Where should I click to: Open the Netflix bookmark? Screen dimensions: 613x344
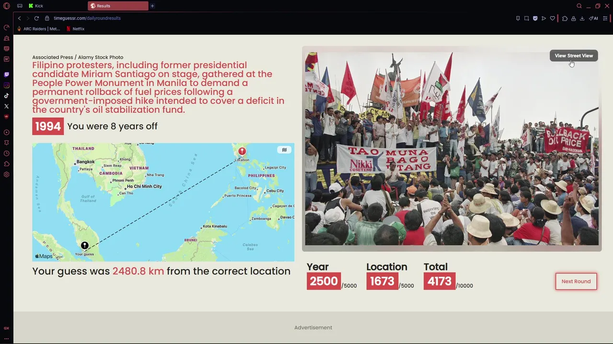tap(75, 29)
